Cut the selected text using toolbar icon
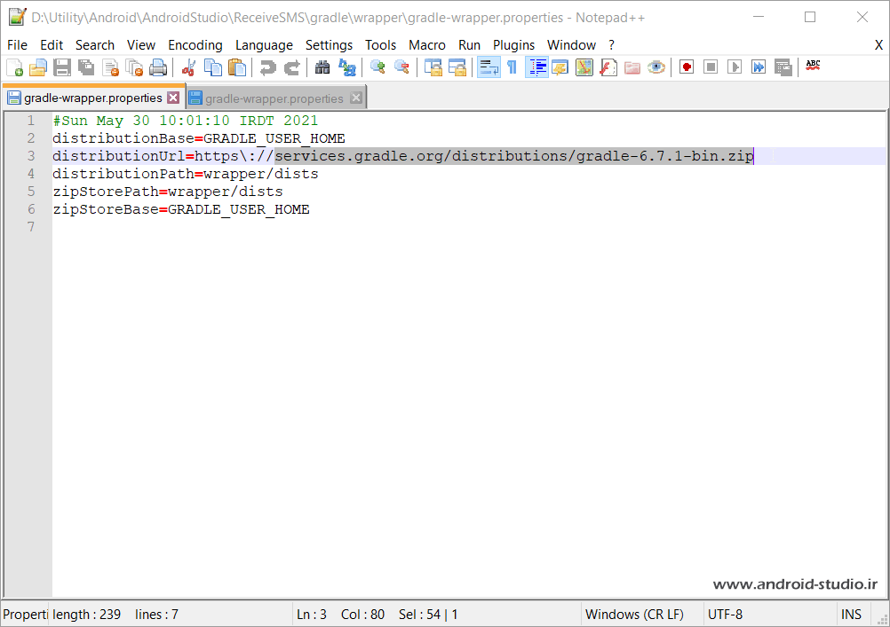Screen dimensions: 890x627 (x=189, y=67)
